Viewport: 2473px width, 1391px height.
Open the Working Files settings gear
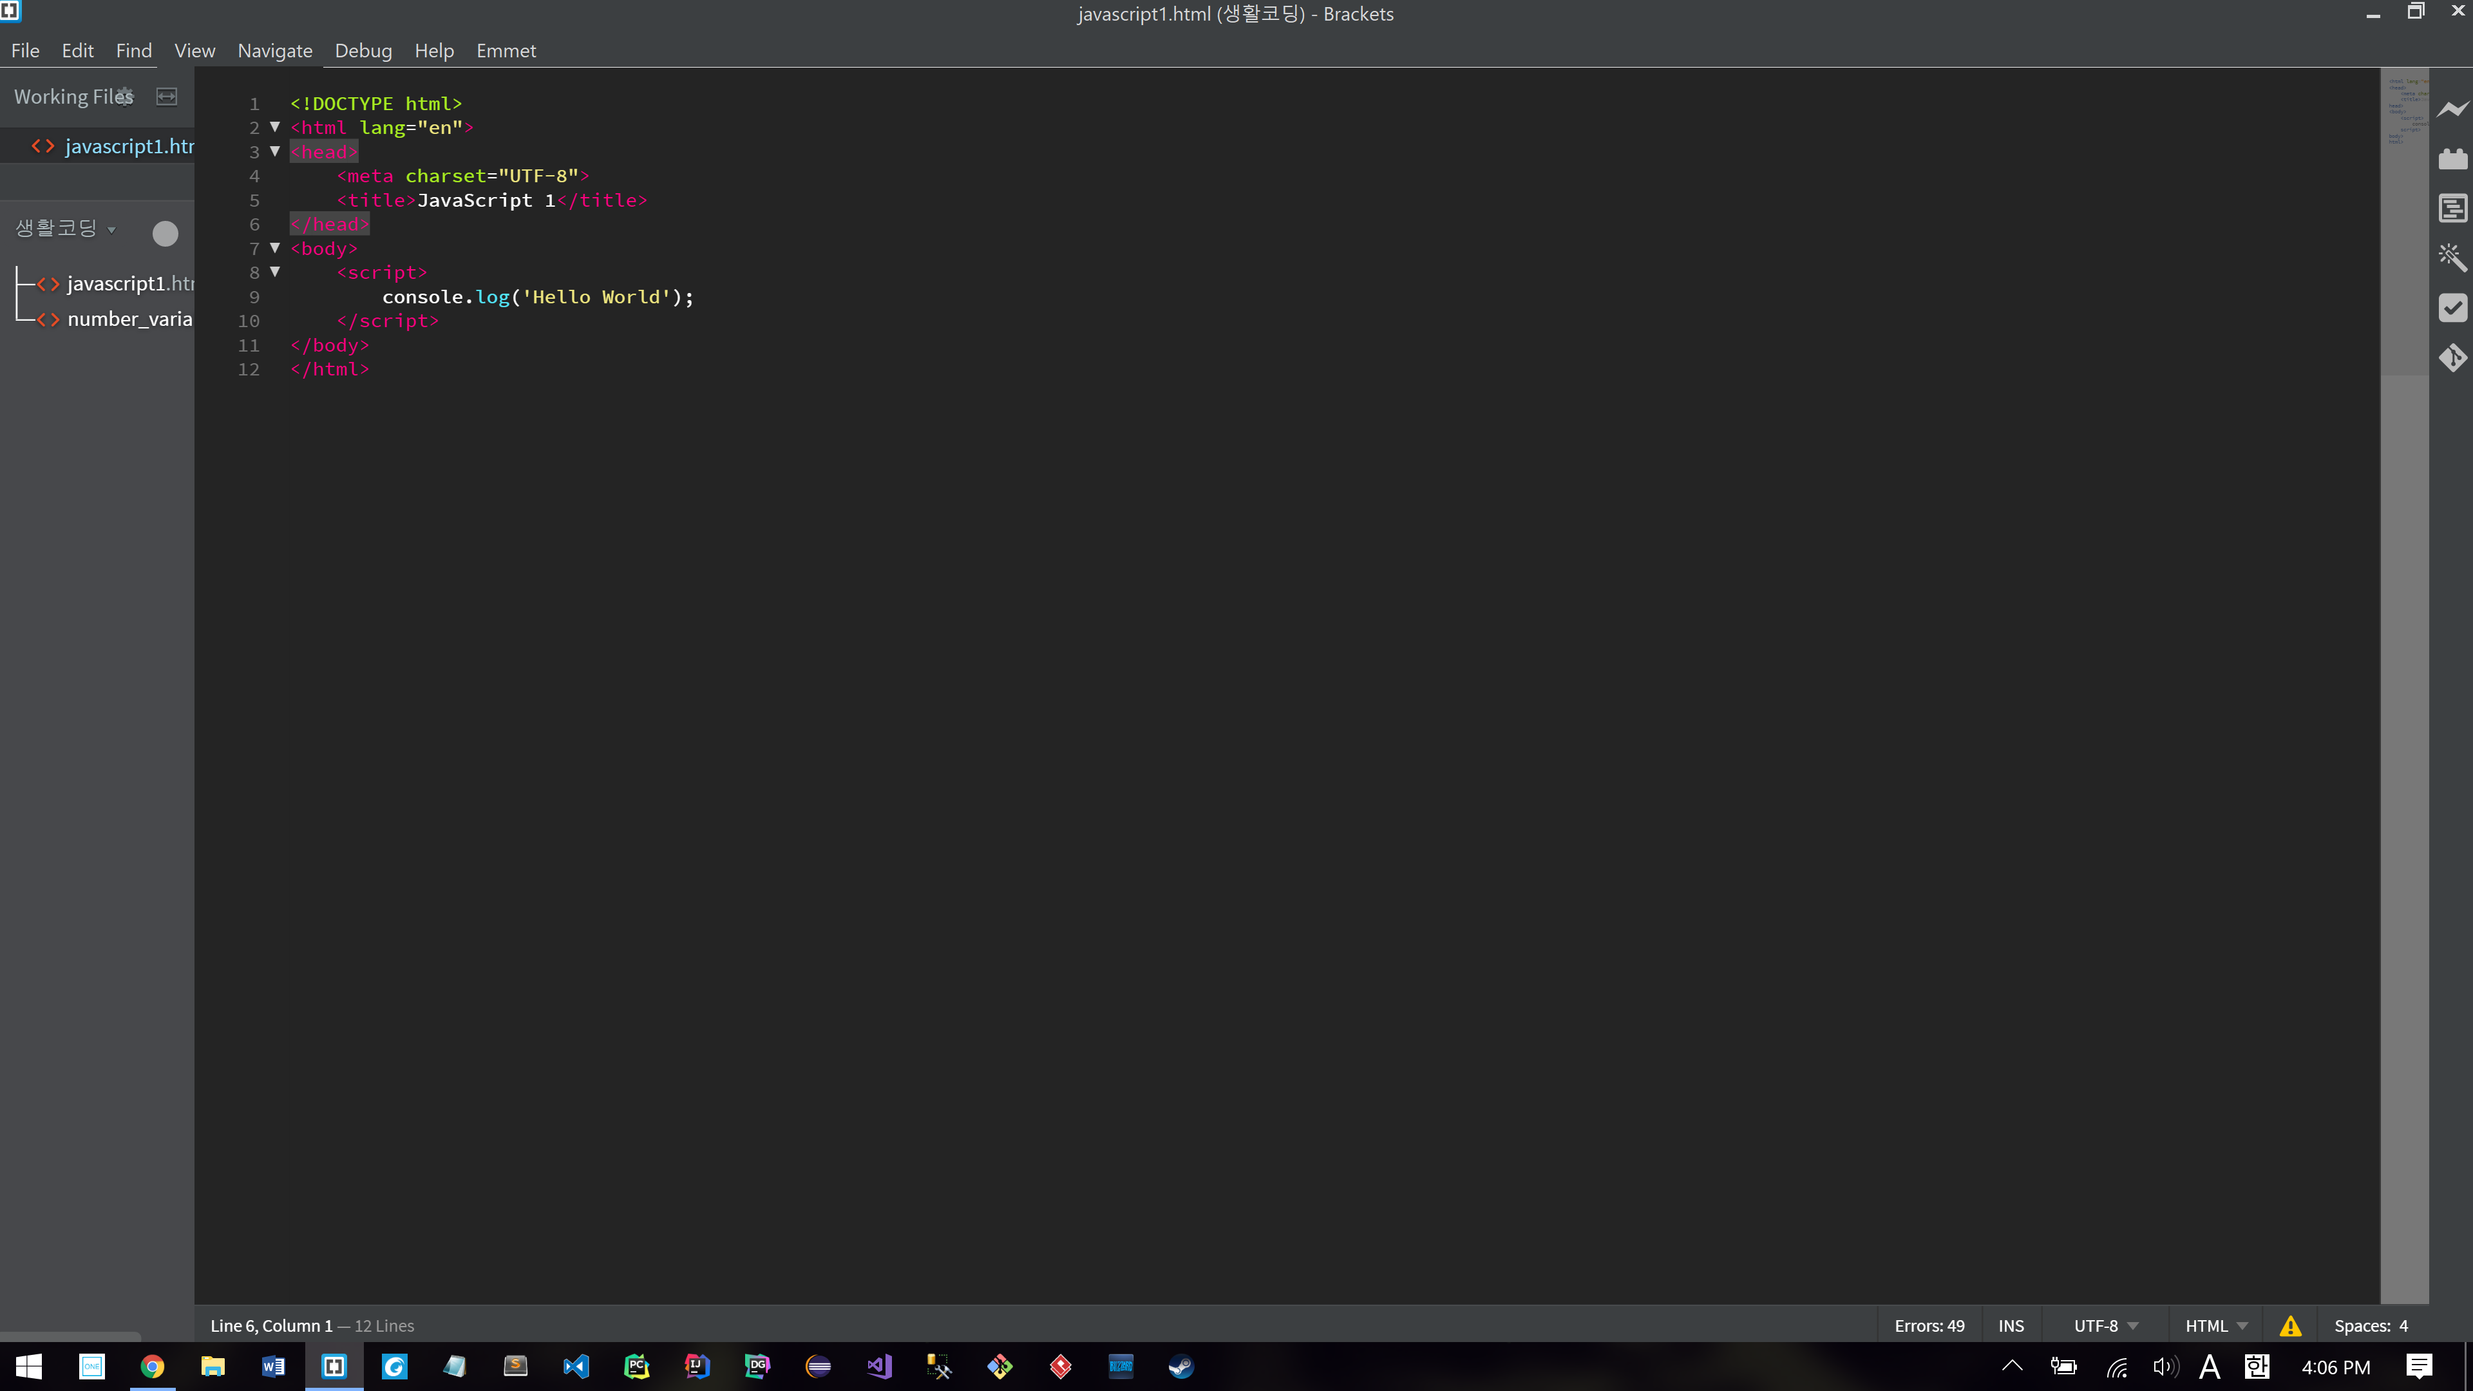124,95
